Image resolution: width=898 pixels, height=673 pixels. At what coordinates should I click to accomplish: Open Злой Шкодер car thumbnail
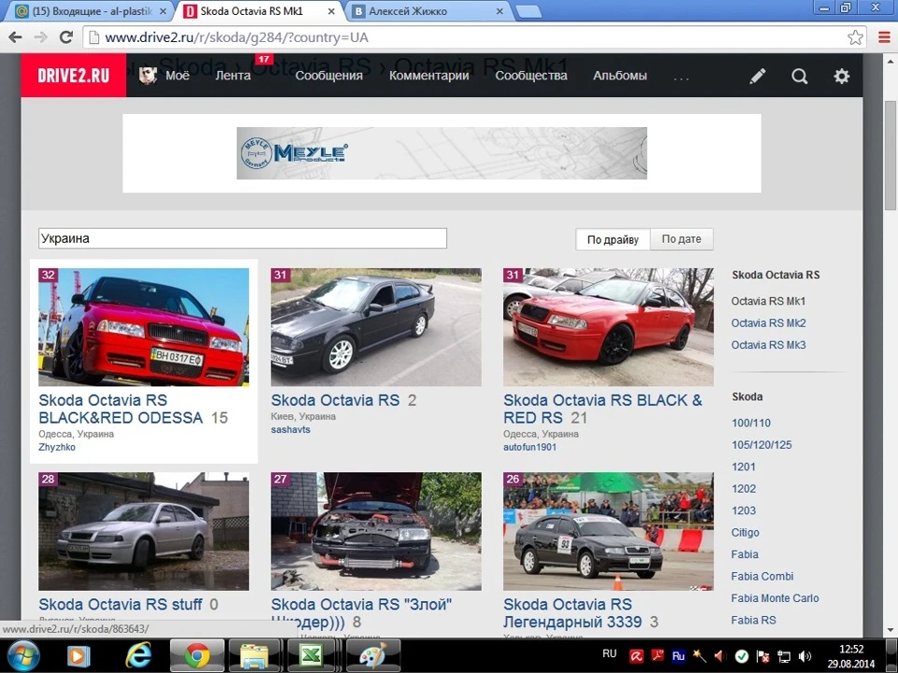point(376,531)
